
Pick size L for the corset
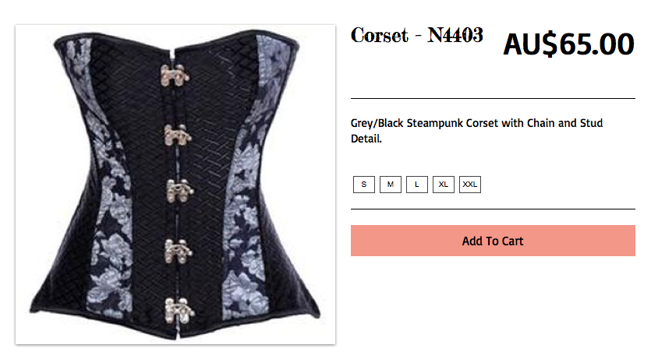point(417,185)
